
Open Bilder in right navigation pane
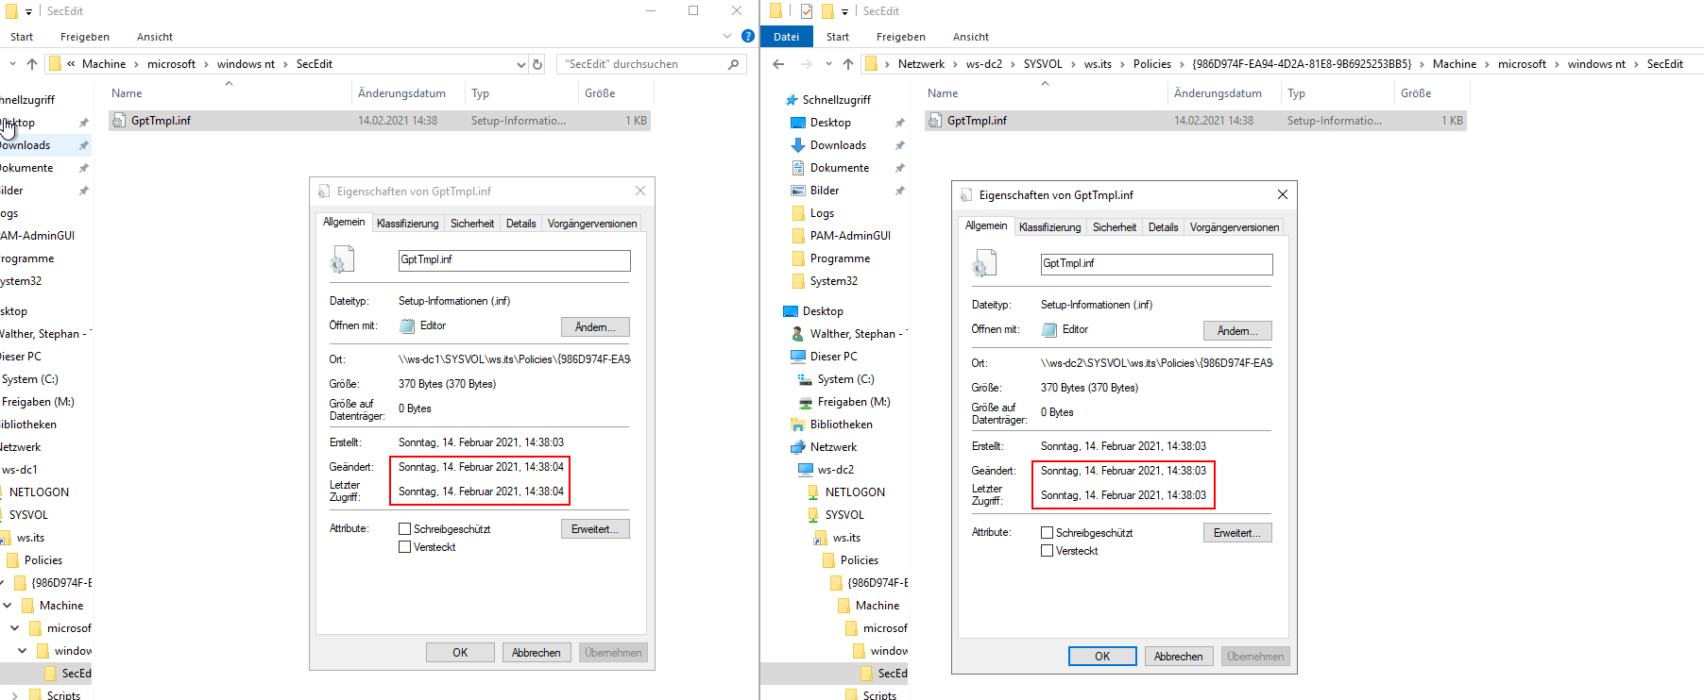(824, 191)
